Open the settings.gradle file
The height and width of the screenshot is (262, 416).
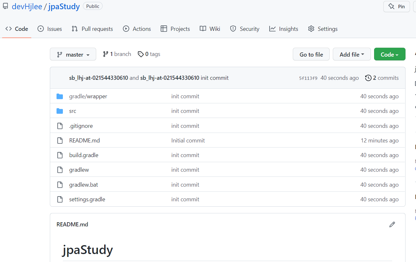[x=87, y=199]
